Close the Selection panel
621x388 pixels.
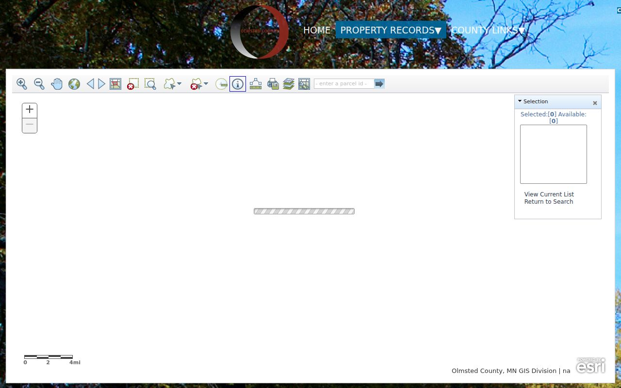click(x=595, y=103)
